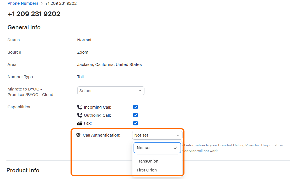Collapse the Call Authentication dropdown using its chevron
The width and height of the screenshot is (290, 179).
(x=178, y=135)
